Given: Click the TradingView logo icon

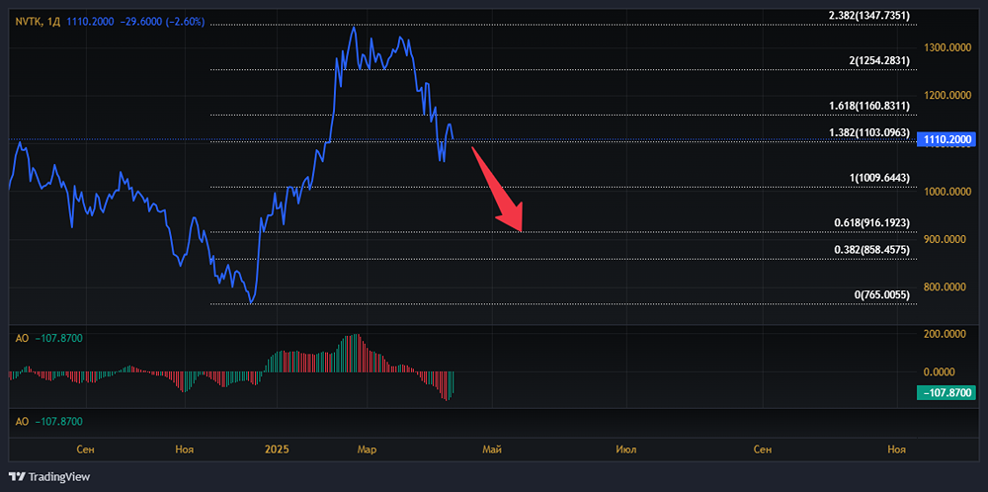Looking at the screenshot, I should point(17,476).
